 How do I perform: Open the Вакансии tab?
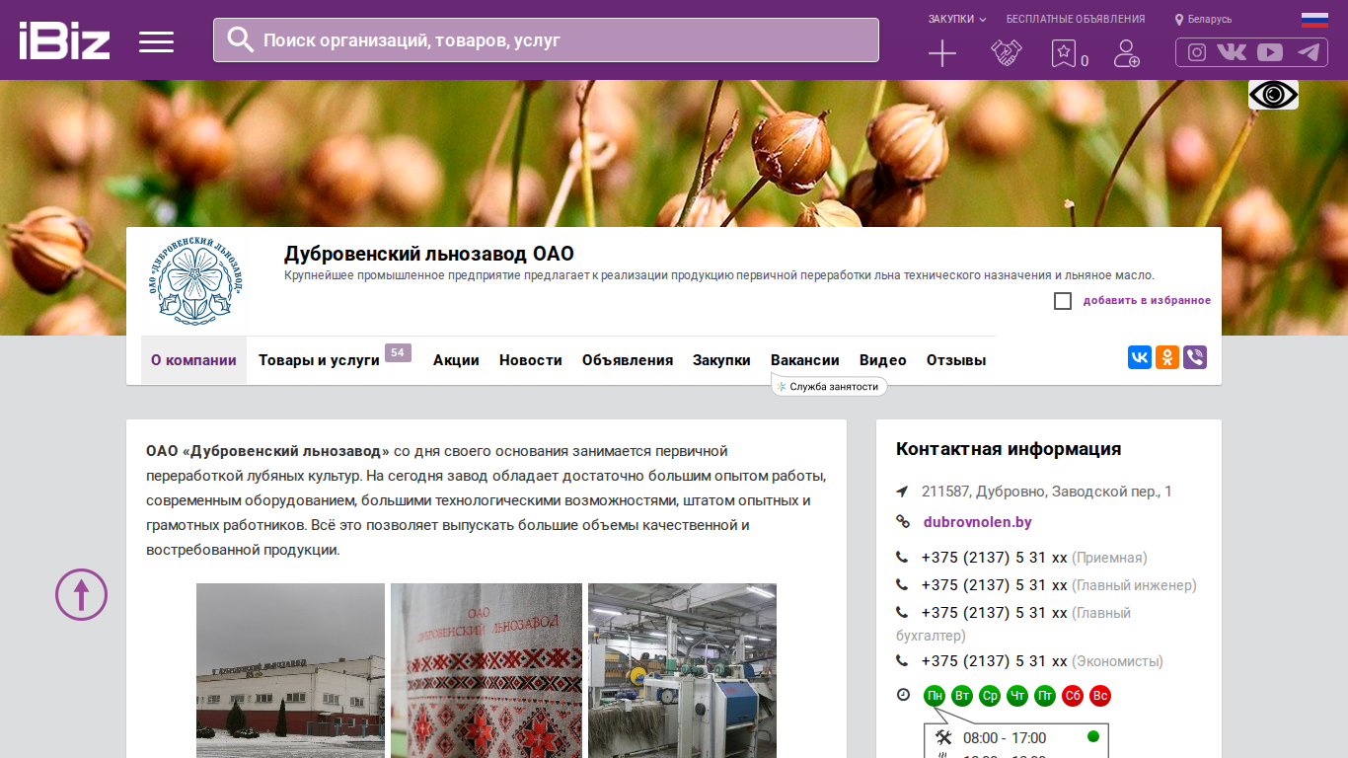[805, 360]
